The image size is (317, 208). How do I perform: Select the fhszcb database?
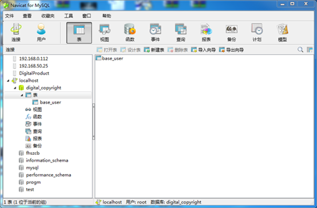pyautogui.click(x=33, y=153)
